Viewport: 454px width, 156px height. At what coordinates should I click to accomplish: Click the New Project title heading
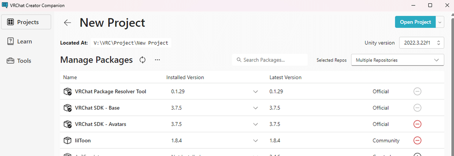click(x=112, y=23)
